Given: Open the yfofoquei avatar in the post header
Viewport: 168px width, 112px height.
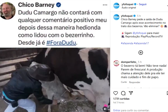Looking at the screenshot, I should point(116,6).
